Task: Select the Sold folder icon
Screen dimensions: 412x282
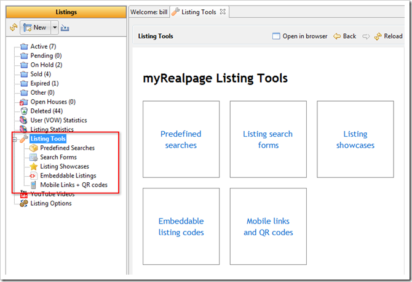Action: 24,74
